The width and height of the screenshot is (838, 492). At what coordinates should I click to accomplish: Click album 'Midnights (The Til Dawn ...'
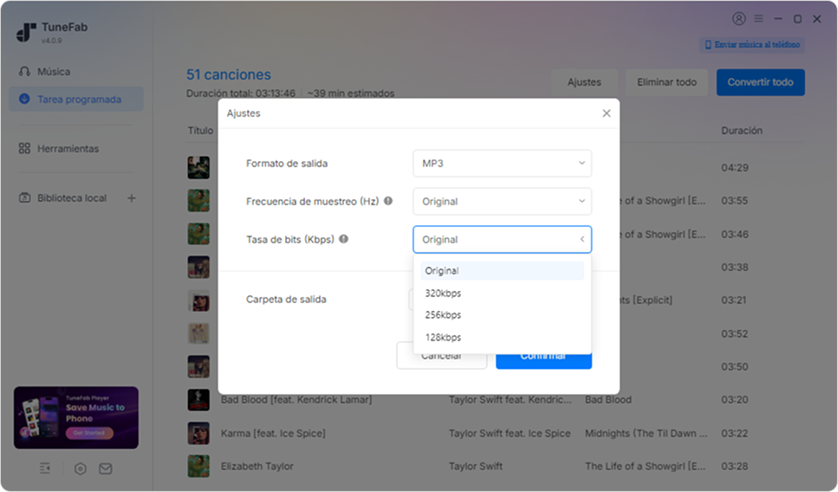(646, 433)
